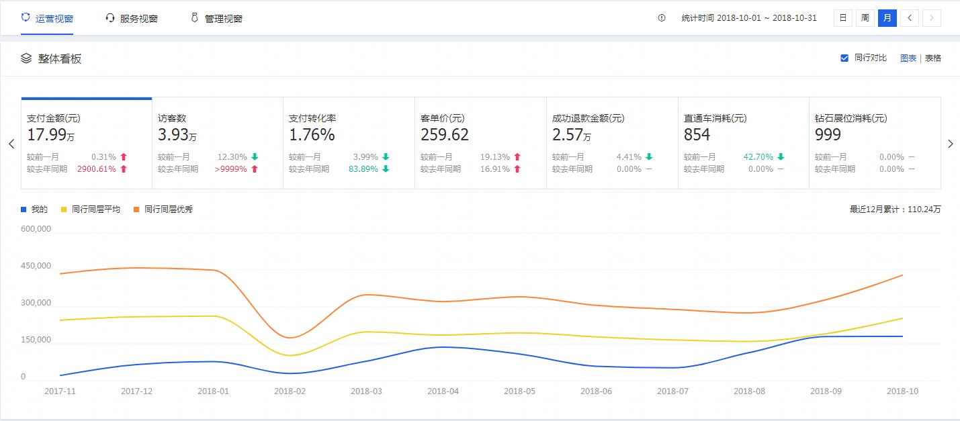Click the disabled next-period chevron button
The width and height of the screenshot is (960, 421).
coord(932,18)
